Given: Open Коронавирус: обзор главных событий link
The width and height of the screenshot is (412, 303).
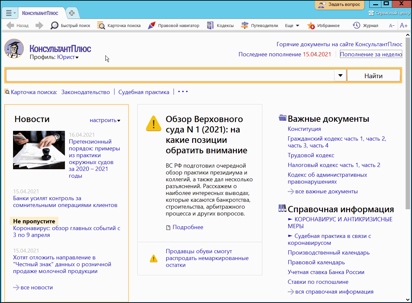Looking at the screenshot, I should [67, 231].
